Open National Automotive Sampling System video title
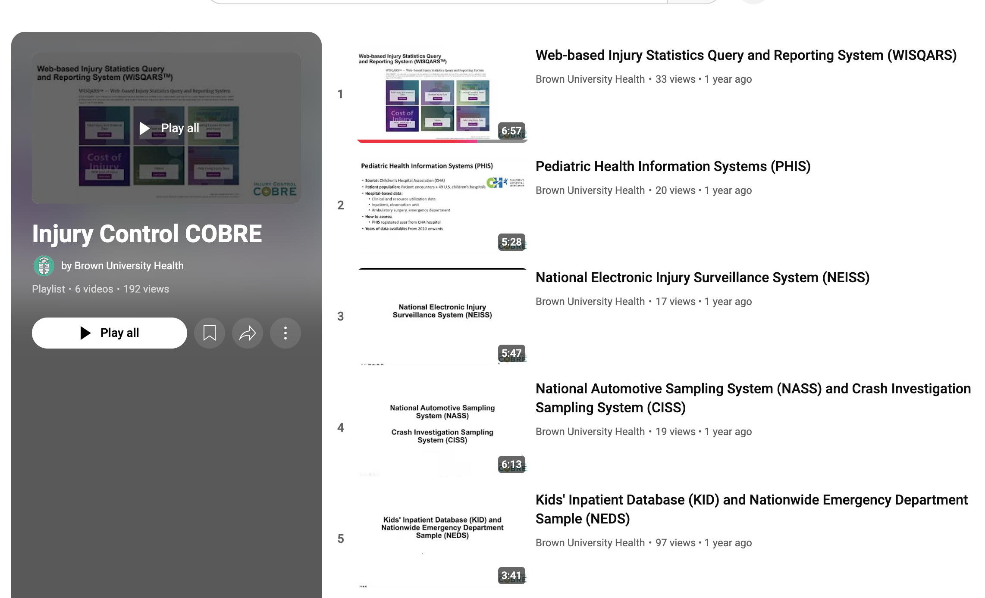This screenshot has width=985, height=598. 753,398
